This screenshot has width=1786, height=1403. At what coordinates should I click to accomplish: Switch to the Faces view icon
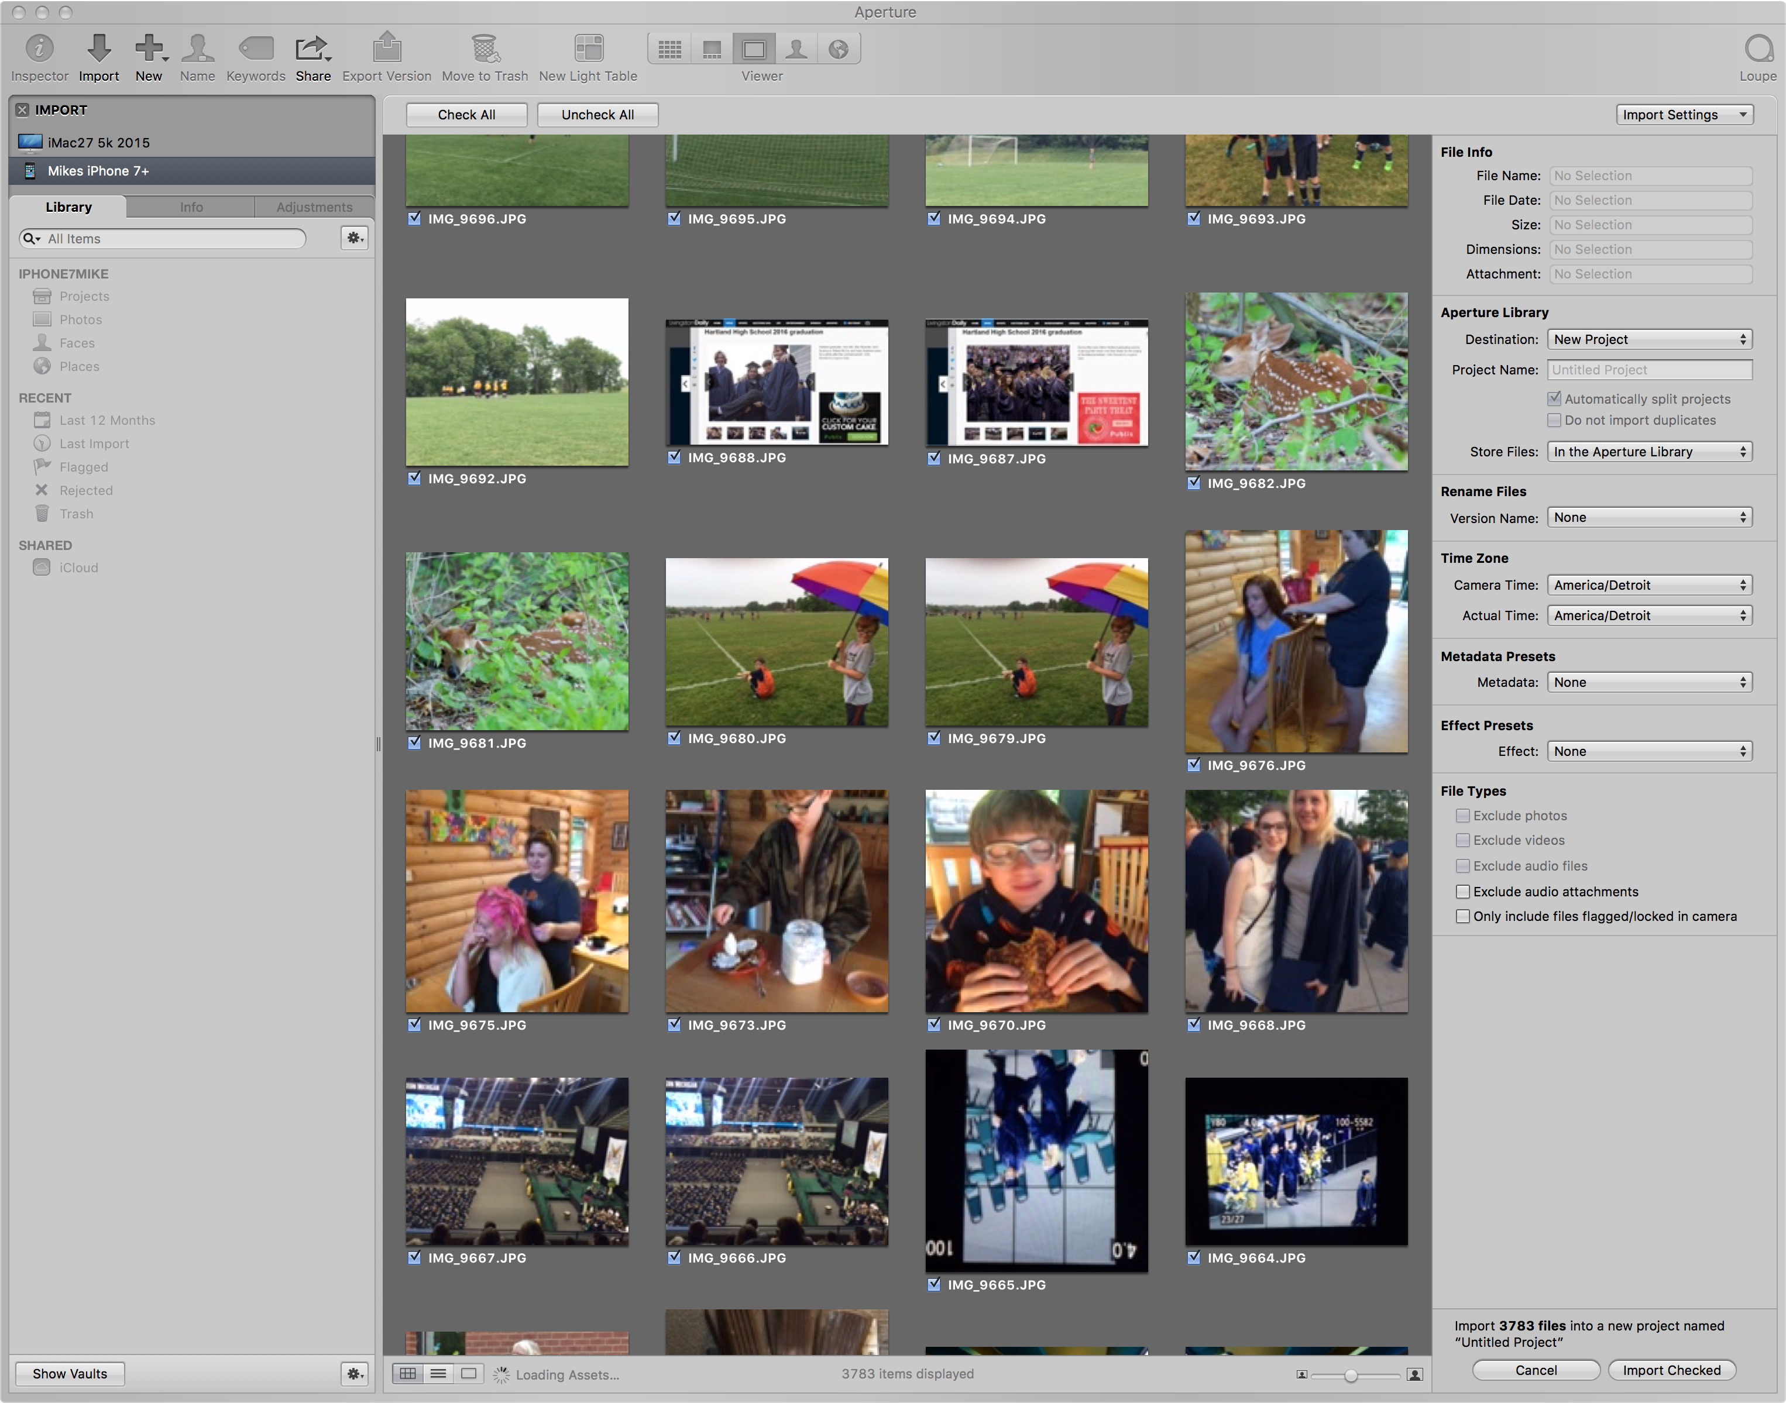click(796, 49)
